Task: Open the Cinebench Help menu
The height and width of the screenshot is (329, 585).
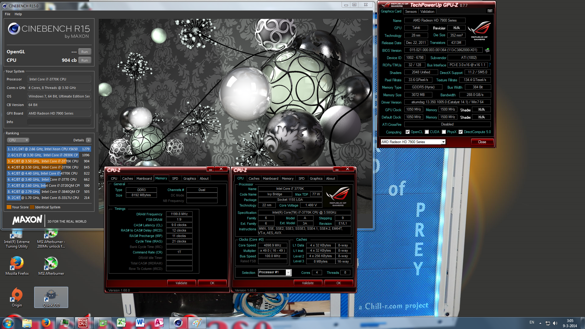Action: pyautogui.click(x=18, y=14)
